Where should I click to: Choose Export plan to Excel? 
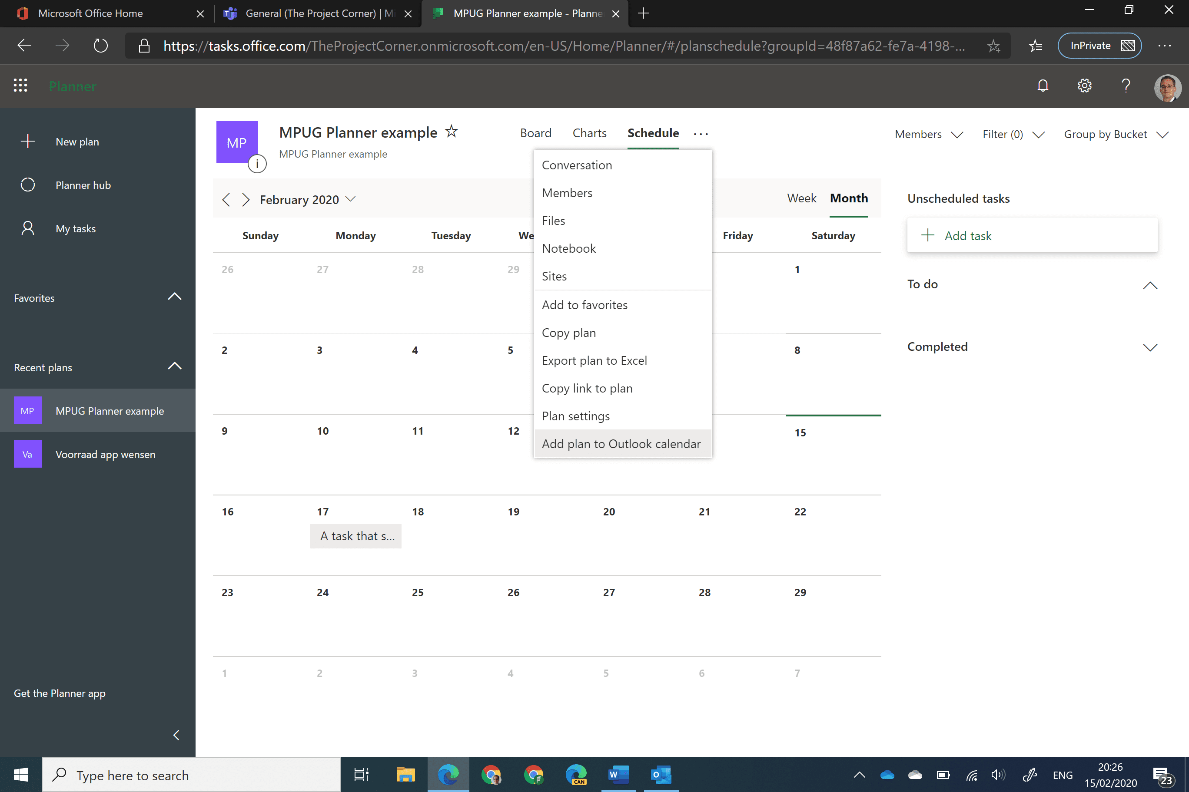click(x=623, y=361)
